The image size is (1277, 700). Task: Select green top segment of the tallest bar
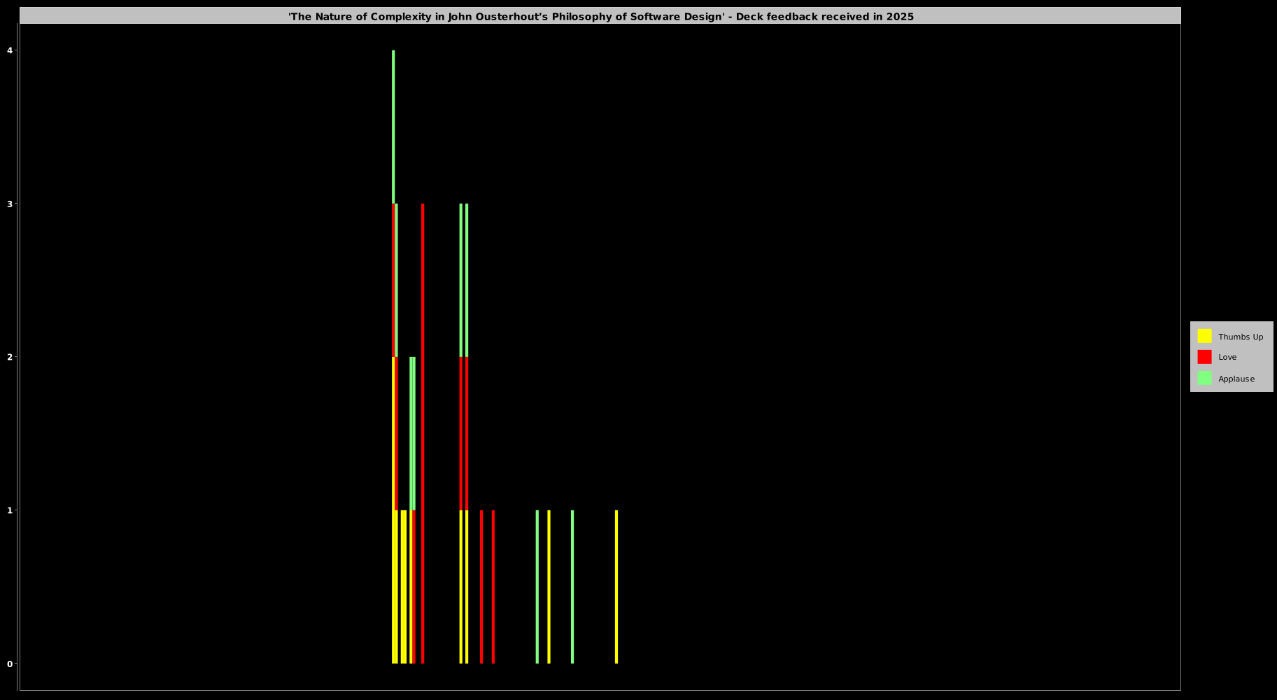(393, 126)
